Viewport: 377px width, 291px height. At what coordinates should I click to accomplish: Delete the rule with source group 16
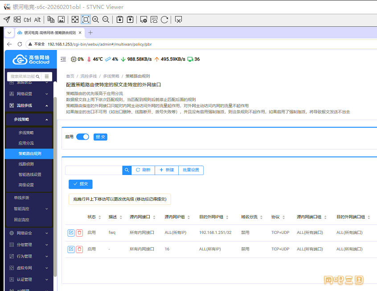[79, 249]
